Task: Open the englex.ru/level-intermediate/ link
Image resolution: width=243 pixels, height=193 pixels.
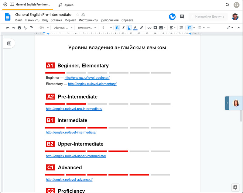Action: tap(71, 133)
